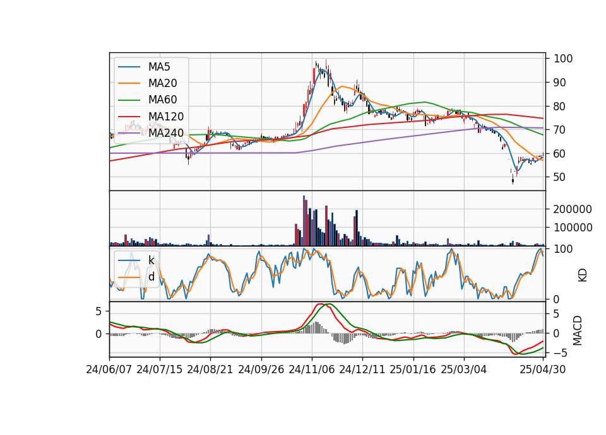Click the orange MA20 legend line sample
The width and height of the screenshot is (606, 435).
click(x=129, y=83)
